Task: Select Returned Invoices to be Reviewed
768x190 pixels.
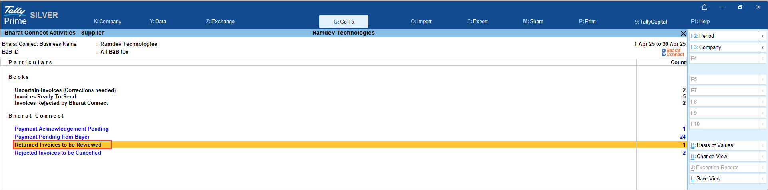Action: (x=58, y=145)
